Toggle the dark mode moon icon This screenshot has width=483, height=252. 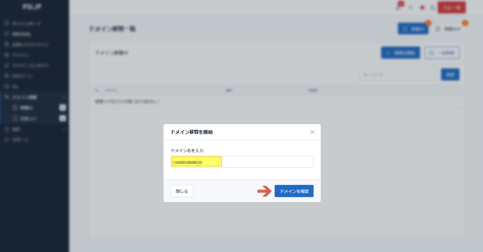(x=433, y=8)
